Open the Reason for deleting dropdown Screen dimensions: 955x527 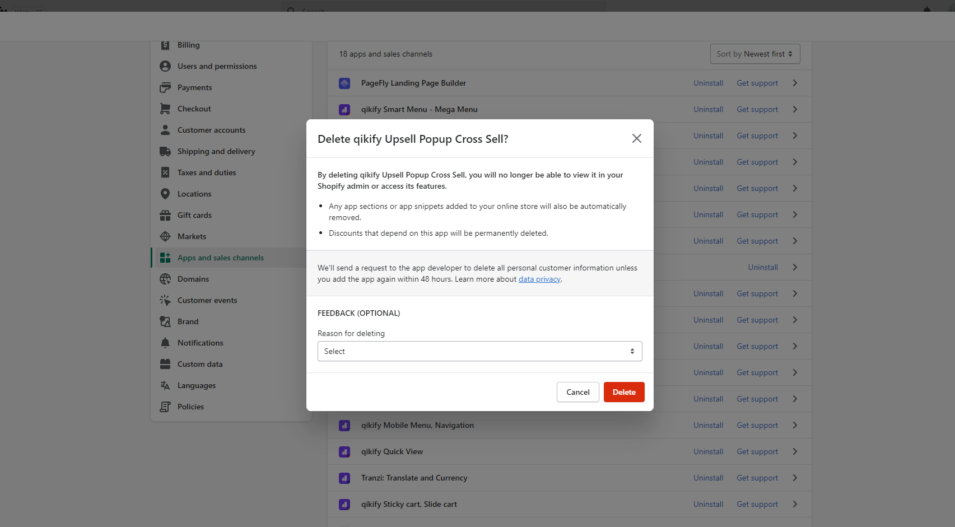click(480, 351)
